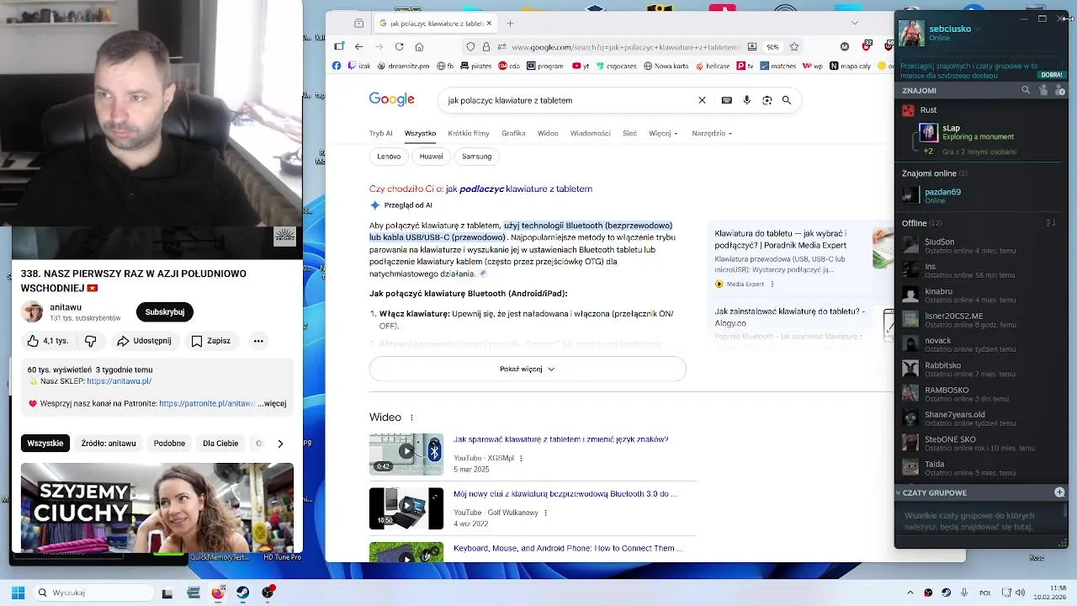Viewport: 1077px width, 606px height.
Task: Switch to the Wideo search tab
Action: [x=548, y=133]
